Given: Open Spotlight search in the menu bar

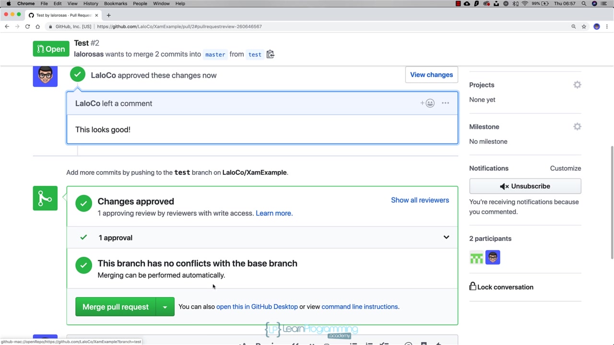Looking at the screenshot, I should [x=584, y=3].
